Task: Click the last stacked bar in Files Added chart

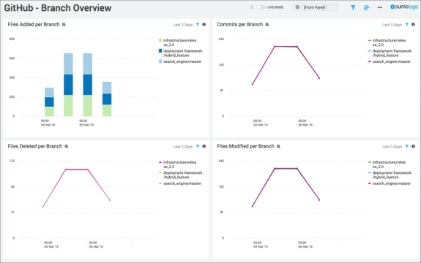Action: point(107,99)
